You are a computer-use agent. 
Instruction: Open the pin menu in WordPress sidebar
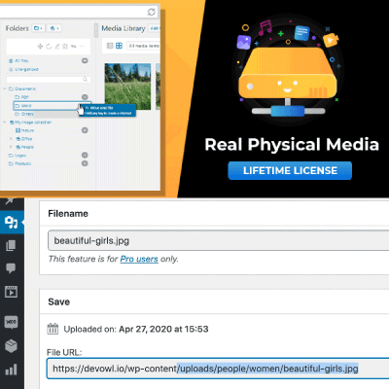pyautogui.click(x=10, y=201)
